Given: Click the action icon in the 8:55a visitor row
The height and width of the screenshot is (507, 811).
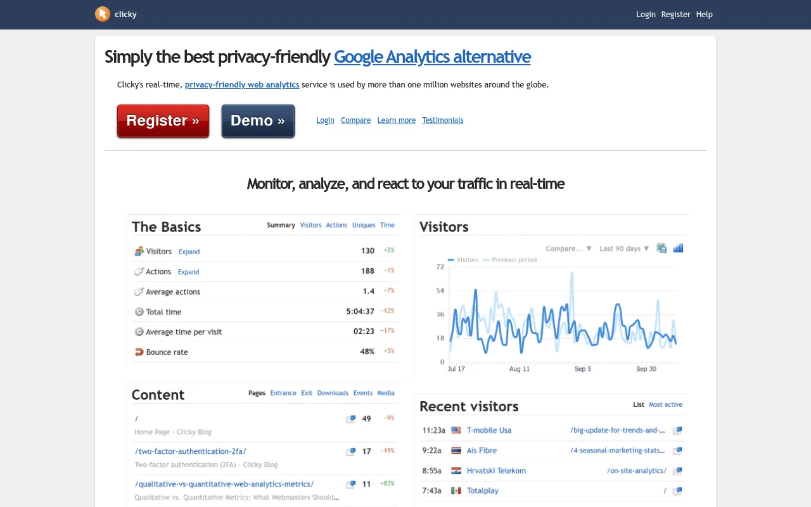Looking at the screenshot, I should coord(677,471).
